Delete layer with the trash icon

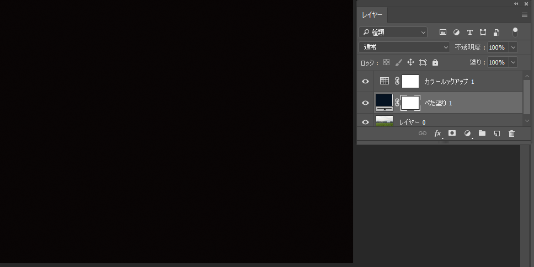point(511,133)
